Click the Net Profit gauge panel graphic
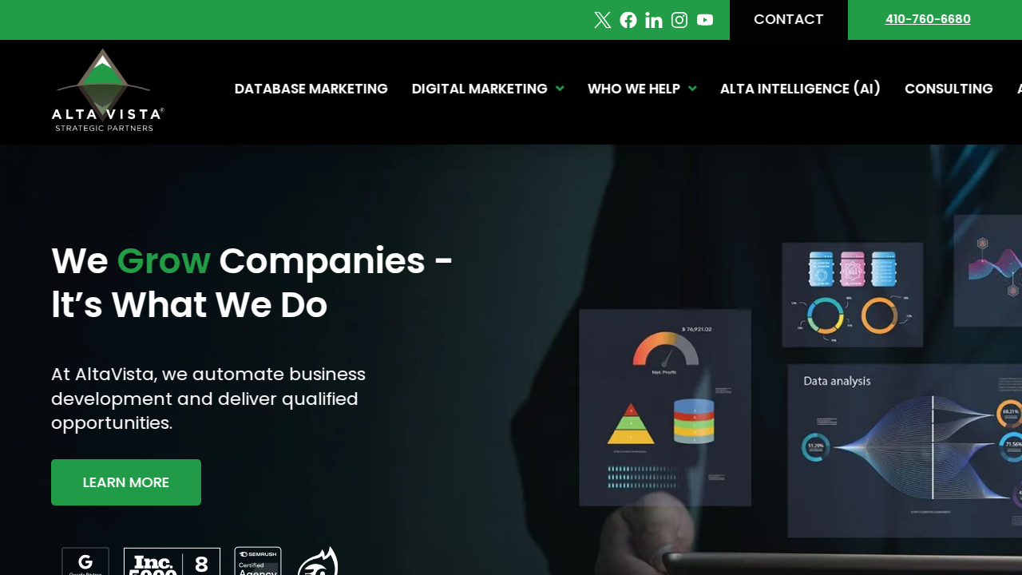Image resolution: width=1022 pixels, height=575 pixels. click(665, 407)
